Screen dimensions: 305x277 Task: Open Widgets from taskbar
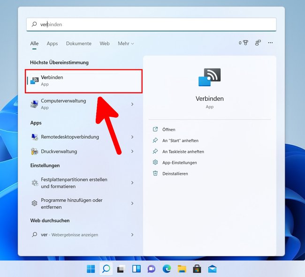[x=137, y=269]
